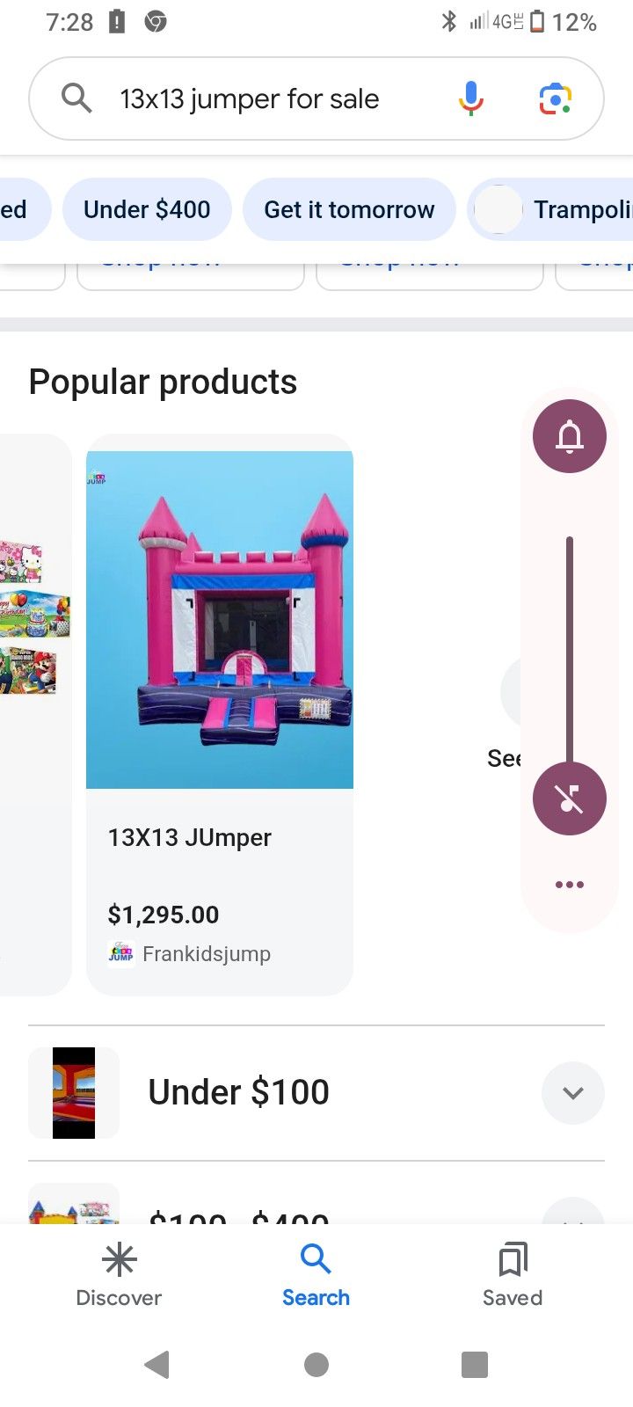Screen dimensions: 633x1407
Task: Tap the pink bounce castle product image
Action: tap(220, 620)
